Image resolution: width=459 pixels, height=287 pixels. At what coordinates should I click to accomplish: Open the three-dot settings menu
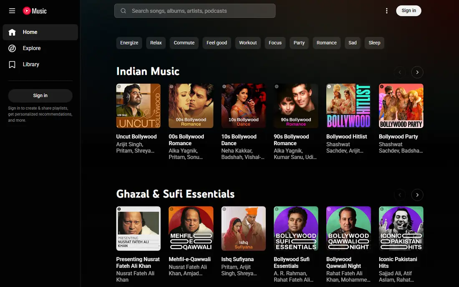point(387,11)
